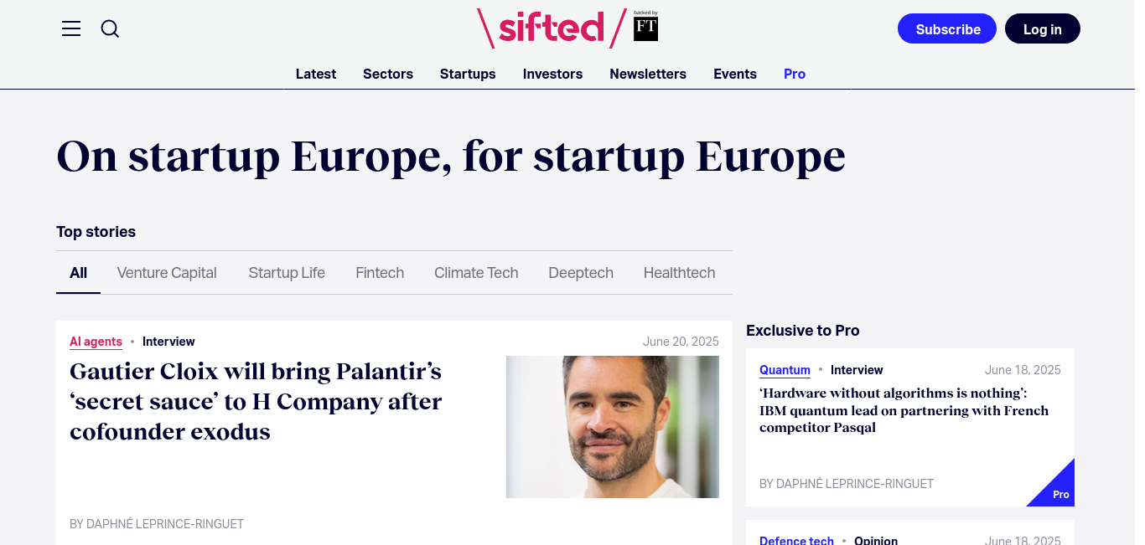Open the Pro nav link

[795, 74]
